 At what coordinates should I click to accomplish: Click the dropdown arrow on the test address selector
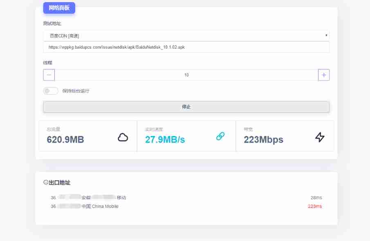pos(326,36)
